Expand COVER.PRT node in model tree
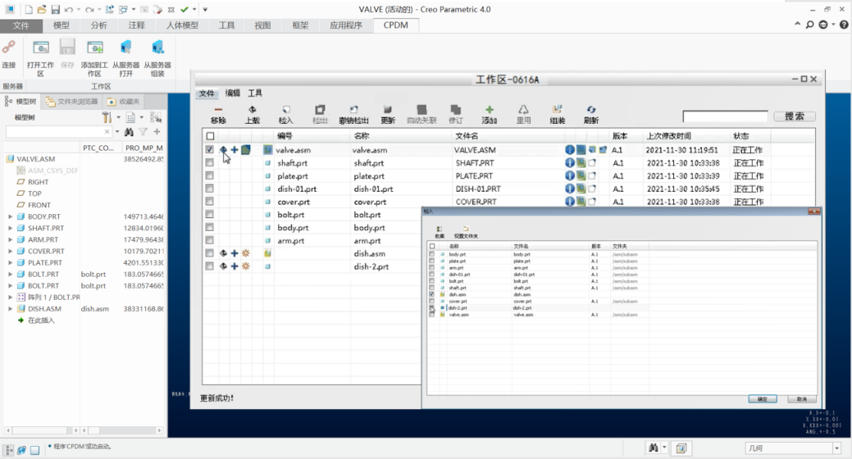The width and height of the screenshot is (852, 459). click(11, 251)
